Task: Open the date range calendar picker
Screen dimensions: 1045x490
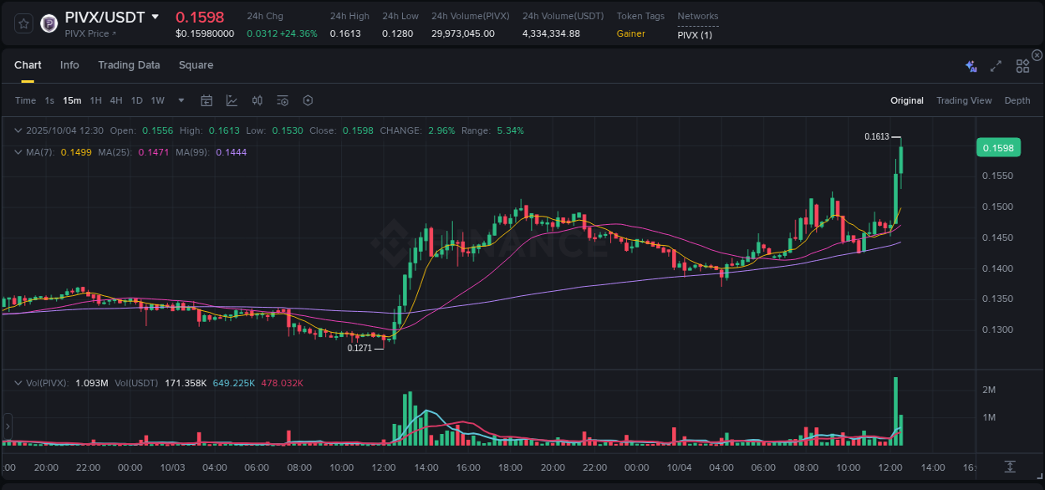Action: (x=206, y=100)
